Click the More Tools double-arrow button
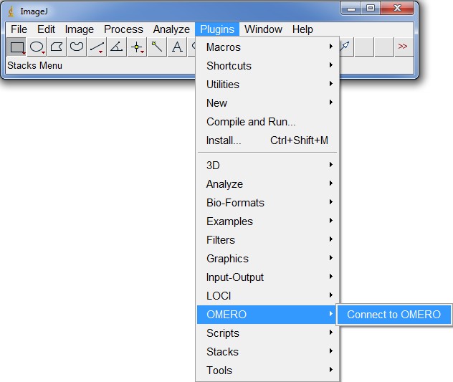The height and width of the screenshot is (382, 453). click(x=403, y=47)
